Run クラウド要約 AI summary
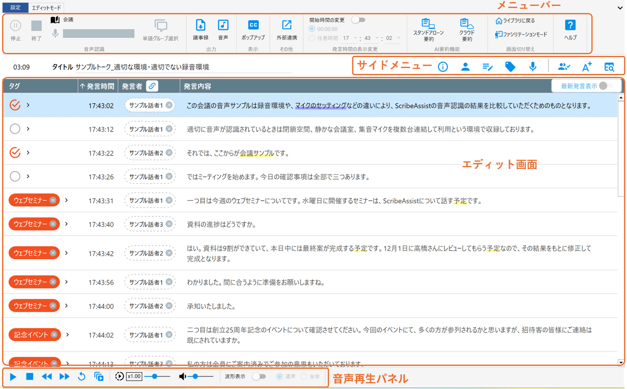Image resolution: width=627 pixels, height=389 pixels. pyautogui.click(x=467, y=24)
